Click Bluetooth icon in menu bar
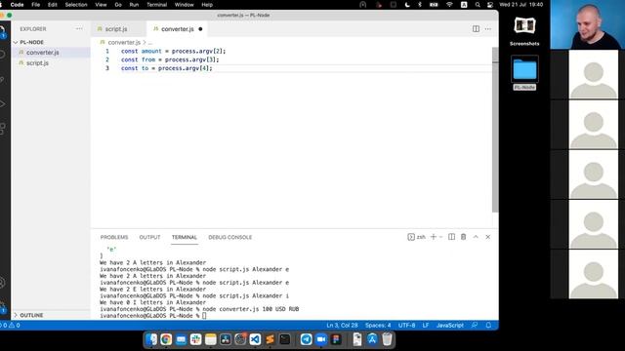 (x=420, y=5)
